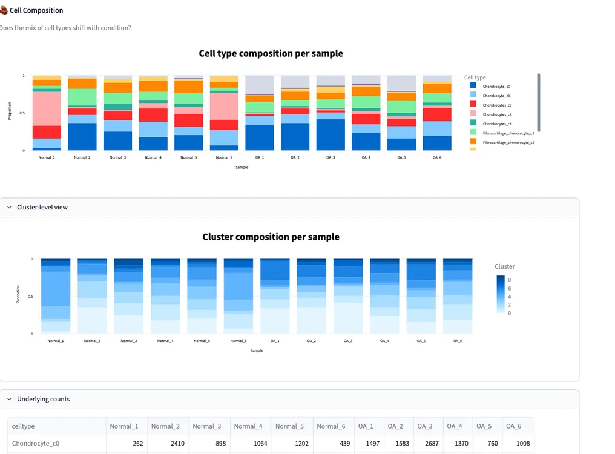The width and height of the screenshot is (615, 454).
Task: Click the "Cluster" color scale title
Action: tap(504, 266)
